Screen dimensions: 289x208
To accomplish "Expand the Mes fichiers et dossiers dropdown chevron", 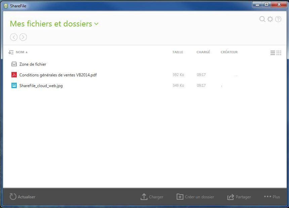I will (x=96, y=24).
